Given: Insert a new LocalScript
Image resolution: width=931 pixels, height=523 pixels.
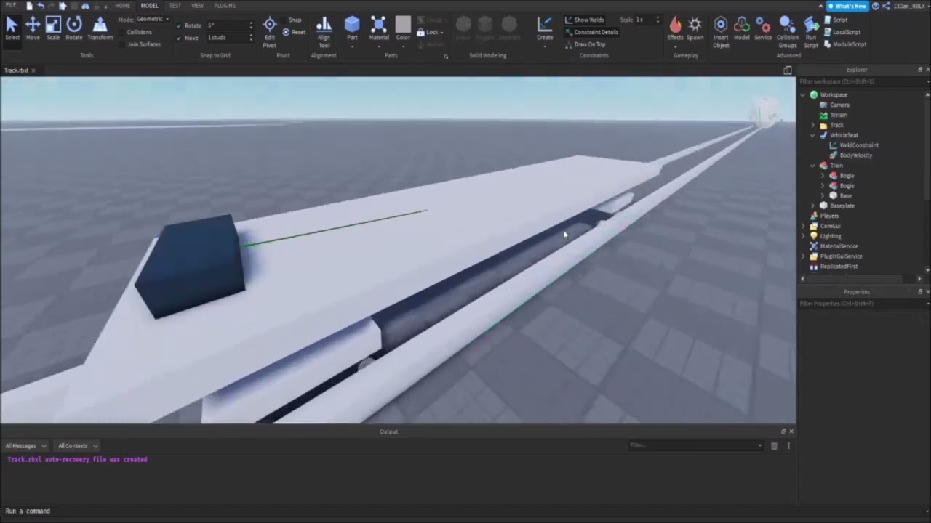Looking at the screenshot, I should [x=842, y=32].
